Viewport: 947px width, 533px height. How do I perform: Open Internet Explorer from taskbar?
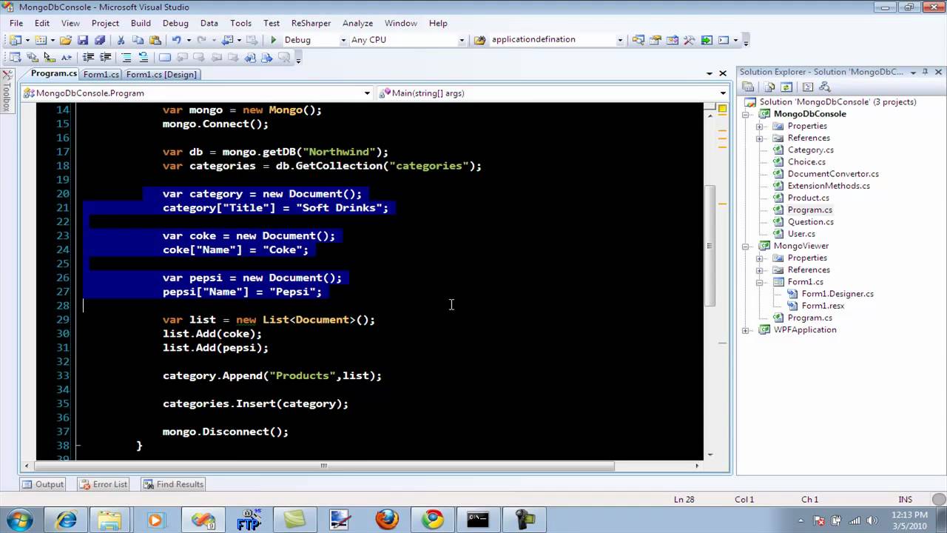point(66,520)
